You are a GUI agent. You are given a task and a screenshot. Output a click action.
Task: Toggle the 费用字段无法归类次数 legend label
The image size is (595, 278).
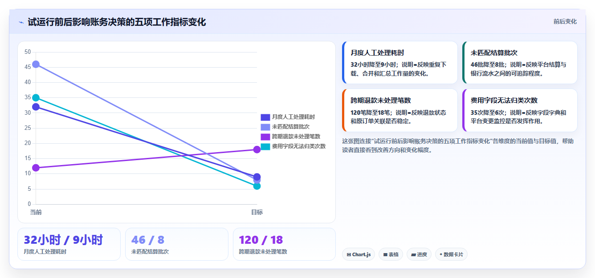point(299,146)
